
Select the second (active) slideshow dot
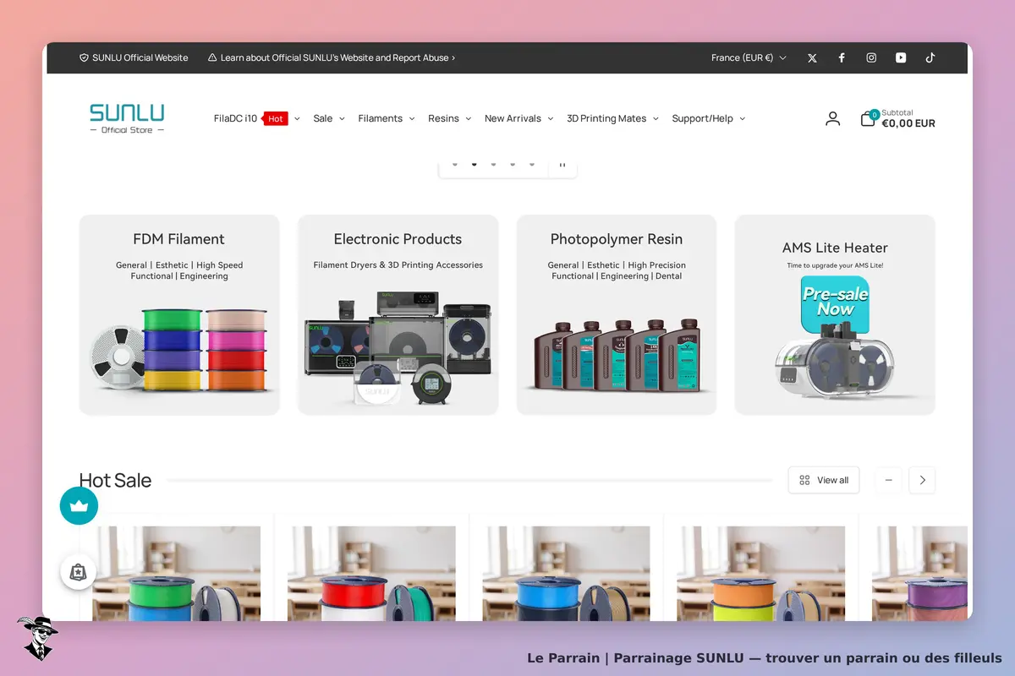[474, 164]
